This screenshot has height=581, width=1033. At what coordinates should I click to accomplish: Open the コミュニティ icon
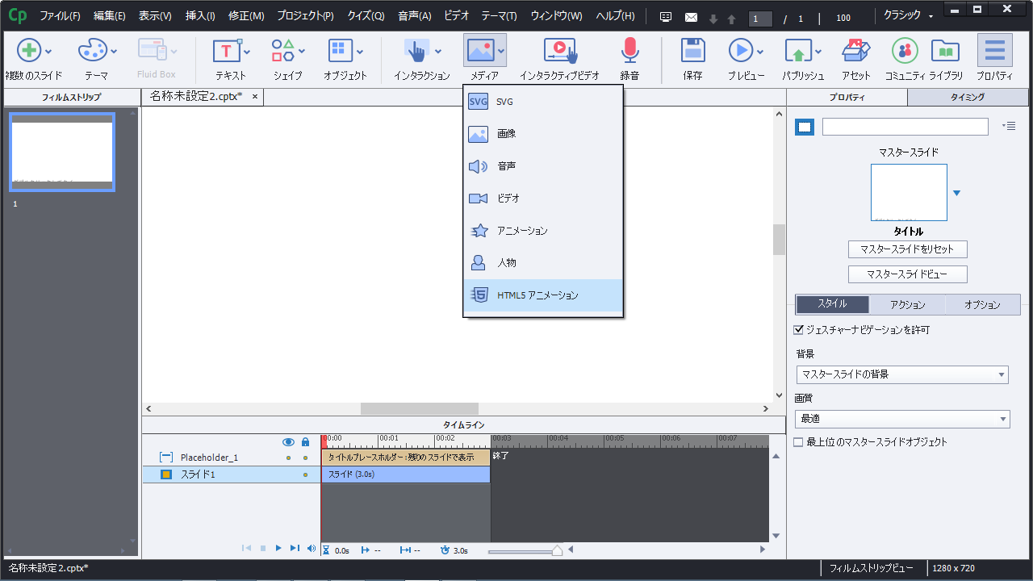tap(905, 52)
